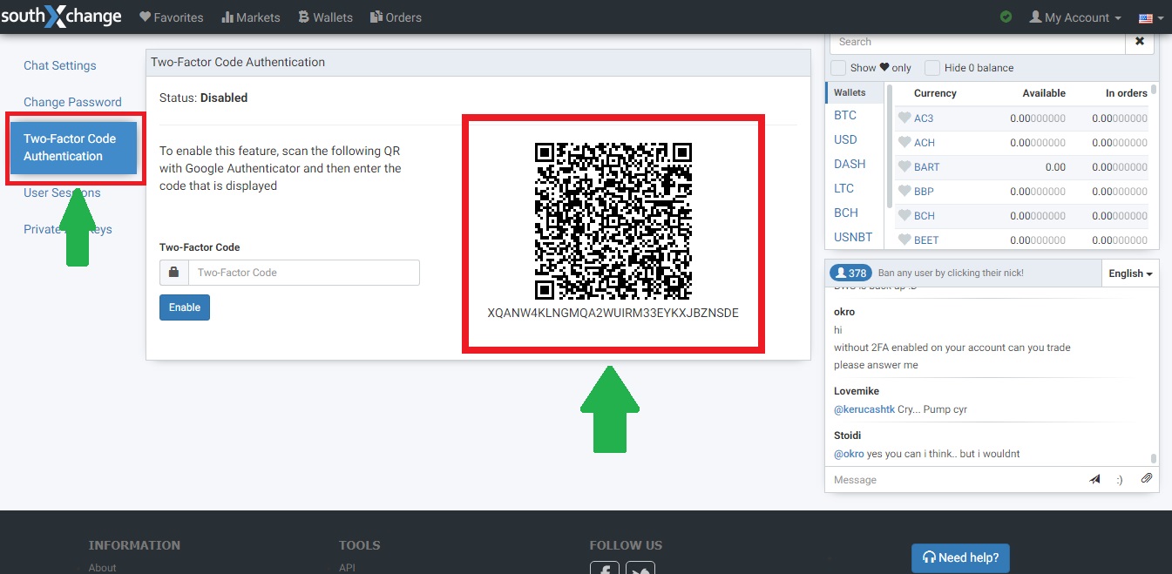Open the Facebook icon in footer
Screen dimensions: 1172x574
pyautogui.click(x=605, y=568)
